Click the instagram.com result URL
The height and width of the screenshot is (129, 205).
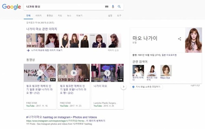55,121
